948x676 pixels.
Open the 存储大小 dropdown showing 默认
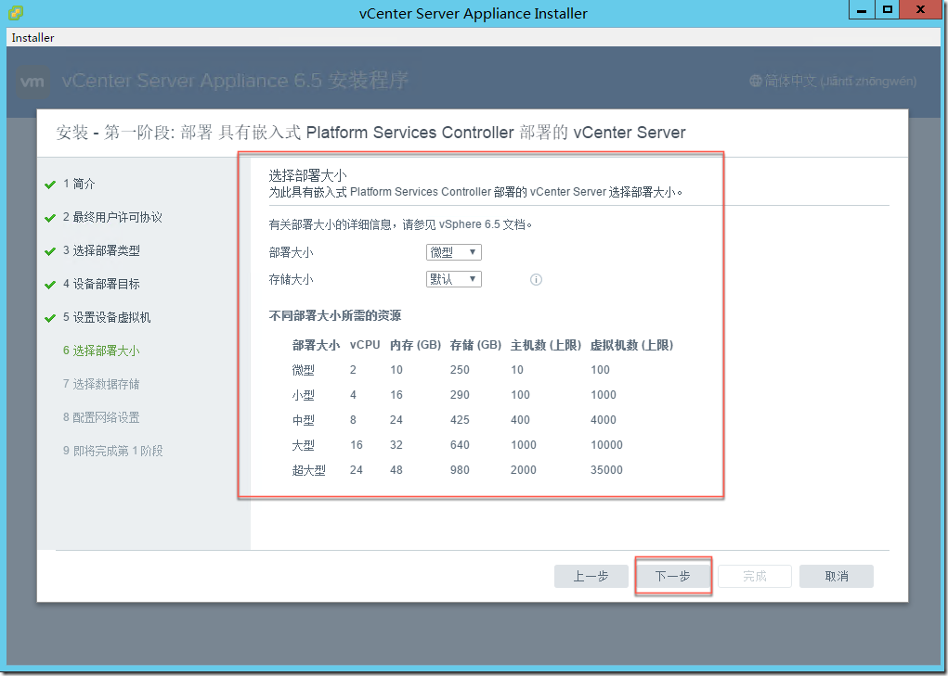[x=453, y=279]
